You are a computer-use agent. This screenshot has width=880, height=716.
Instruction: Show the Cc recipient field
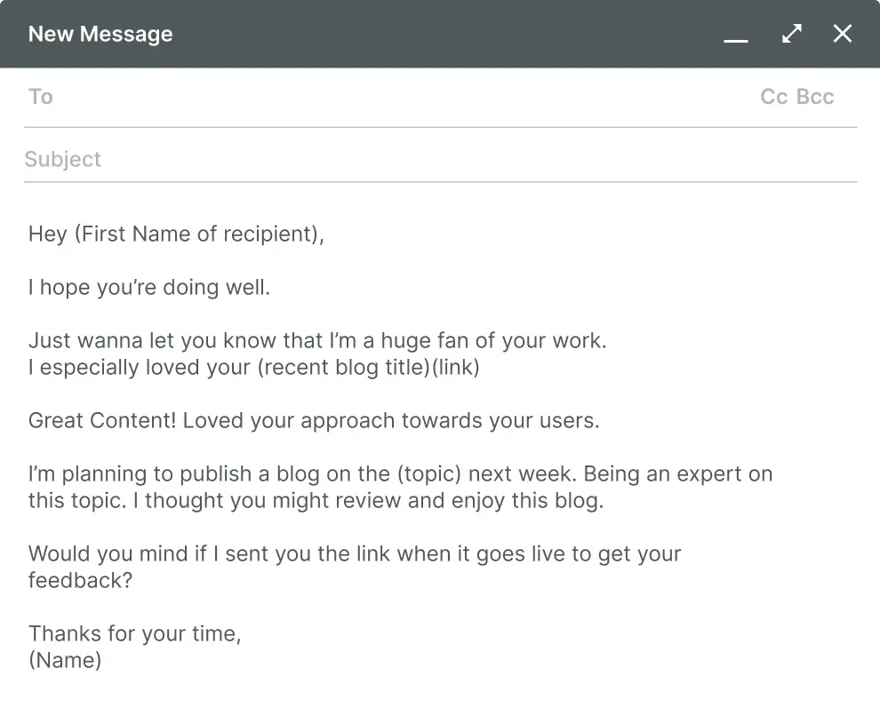(772, 97)
